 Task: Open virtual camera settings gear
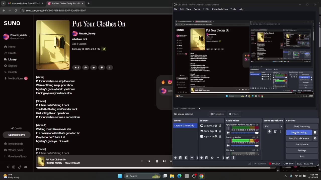[x=315, y=138]
